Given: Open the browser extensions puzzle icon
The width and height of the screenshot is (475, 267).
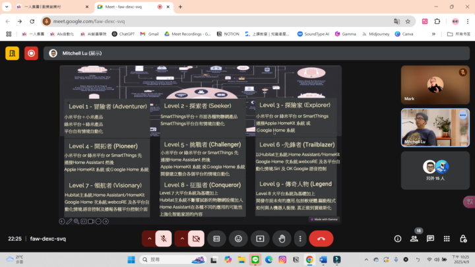Looking at the screenshot, I should (437, 22).
